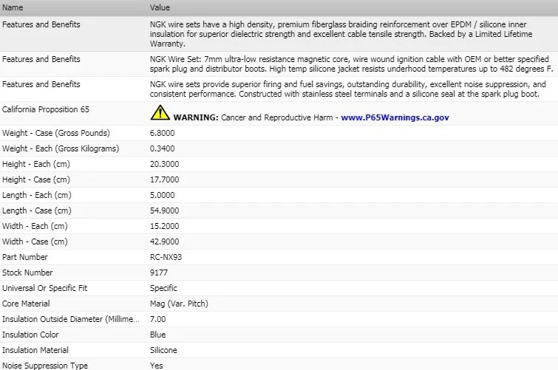Viewport: 558px width, 370px height.
Task: Select the value Silicone
Action: pyautogui.click(x=163, y=350)
